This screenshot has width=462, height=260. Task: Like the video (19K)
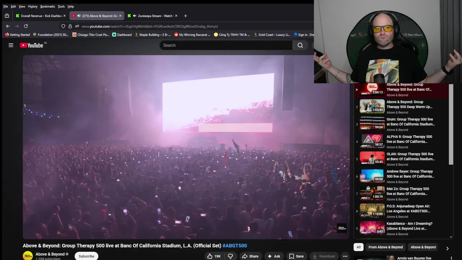[214, 256]
